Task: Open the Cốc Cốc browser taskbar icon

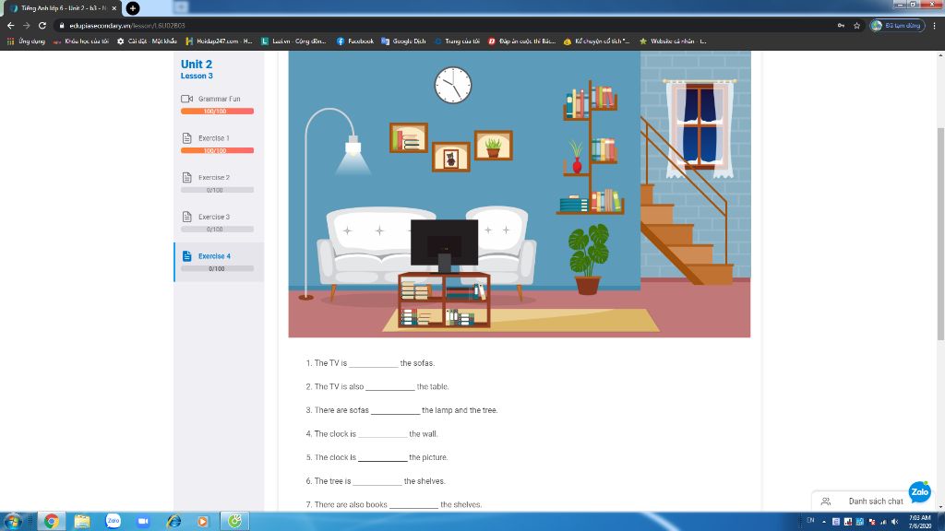Action: [x=234, y=522]
